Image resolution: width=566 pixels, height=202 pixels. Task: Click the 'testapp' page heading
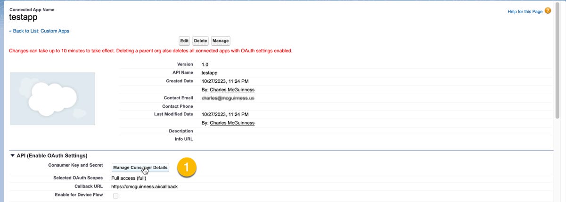[23, 17]
